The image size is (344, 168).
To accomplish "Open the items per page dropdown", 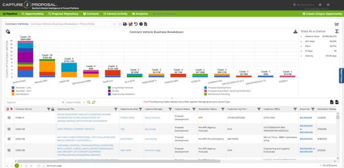I will (x=41, y=166).
